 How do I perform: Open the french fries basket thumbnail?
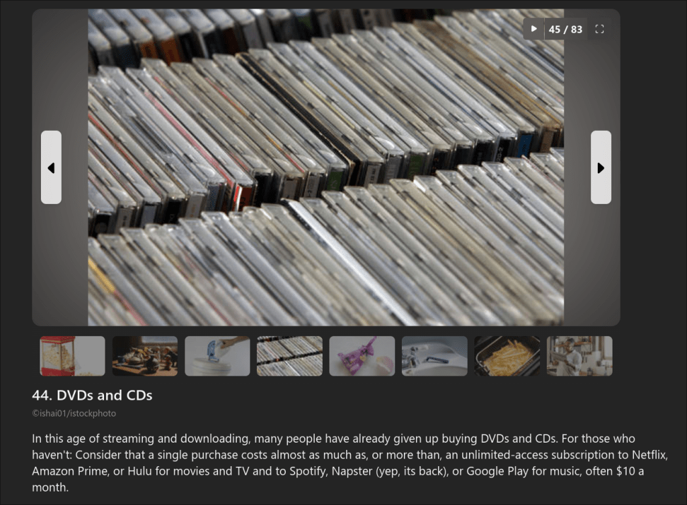click(x=507, y=356)
